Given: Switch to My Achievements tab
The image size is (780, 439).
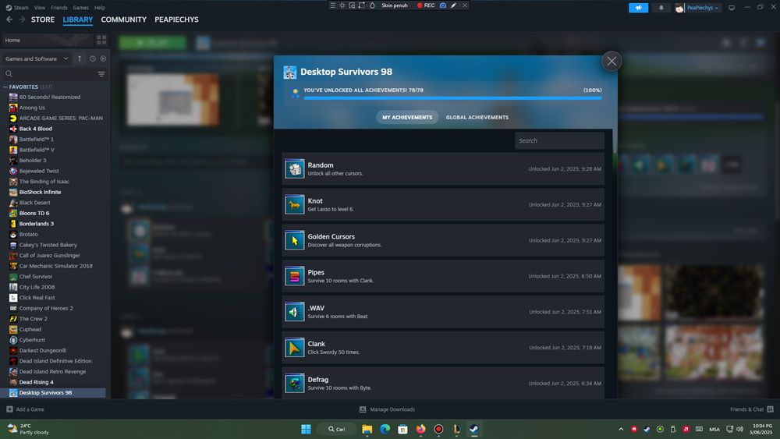Looking at the screenshot, I should tap(407, 117).
